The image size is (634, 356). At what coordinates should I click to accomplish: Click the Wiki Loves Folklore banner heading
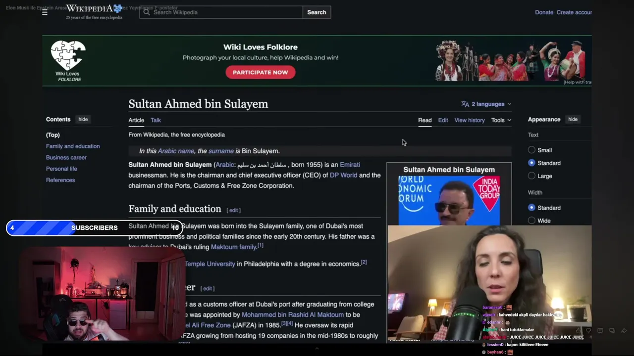(260, 47)
